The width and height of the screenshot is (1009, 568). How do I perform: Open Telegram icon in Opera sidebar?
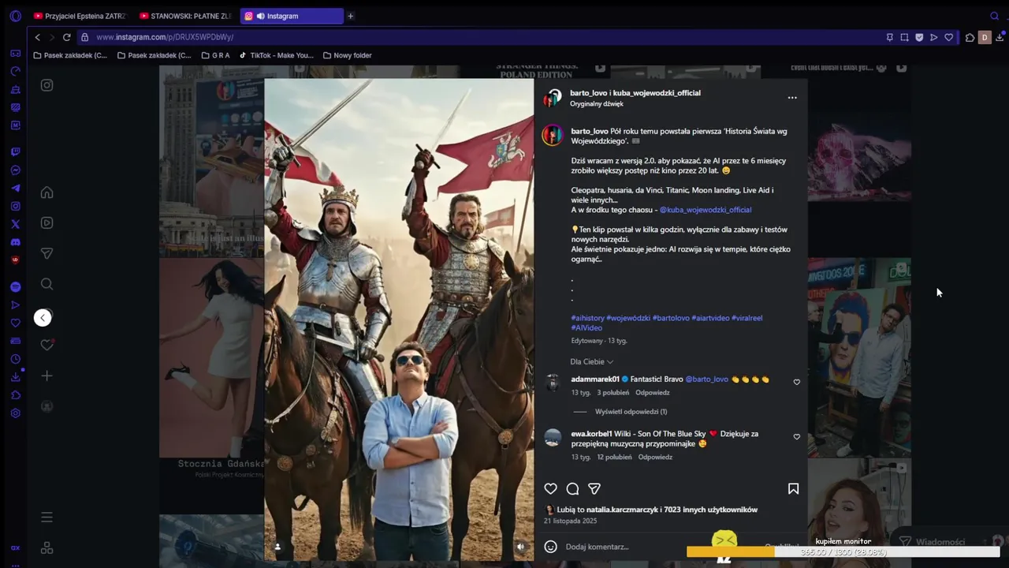click(x=15, y=189)
